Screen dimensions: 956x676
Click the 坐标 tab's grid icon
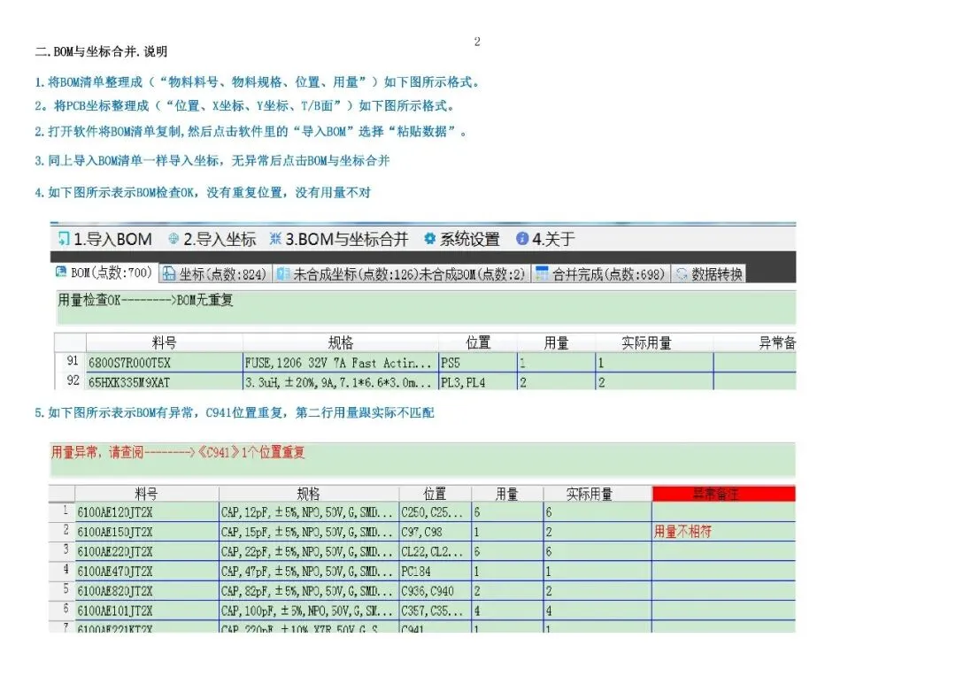point(169,274)
